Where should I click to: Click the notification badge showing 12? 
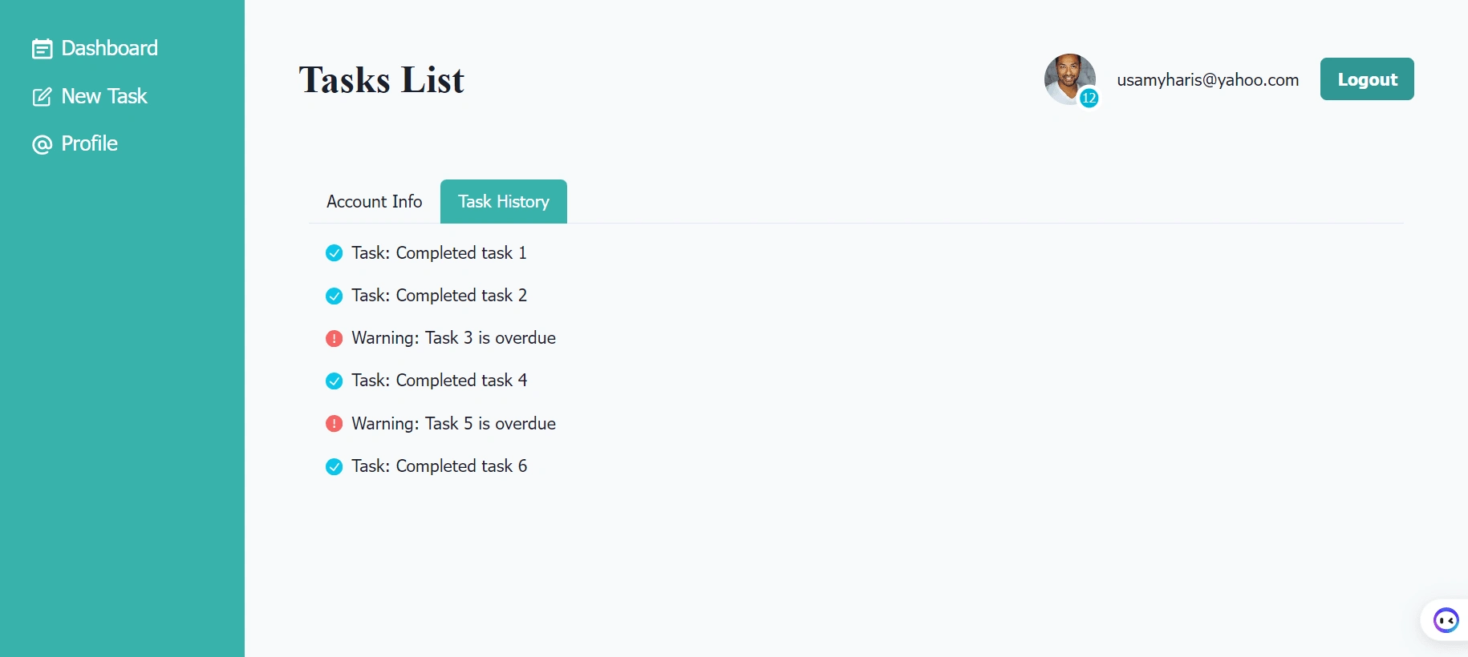click(1089, 98)
